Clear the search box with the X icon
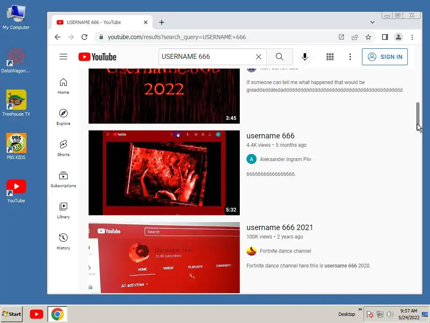Image resolution: width=430 pixels, height=323 pixels. point(258,57)
